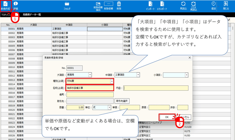
Task: Expand the 大項目 dropdown
Action: (90, 75)
